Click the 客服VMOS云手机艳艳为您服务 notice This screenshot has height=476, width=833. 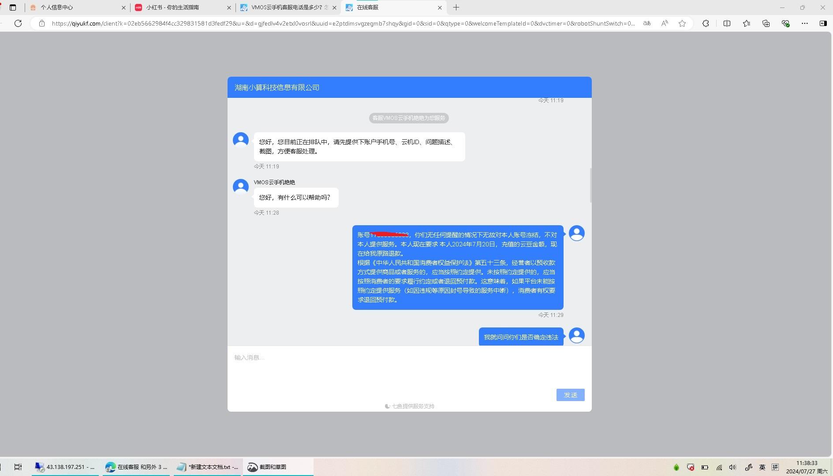(x=409, y=118)
